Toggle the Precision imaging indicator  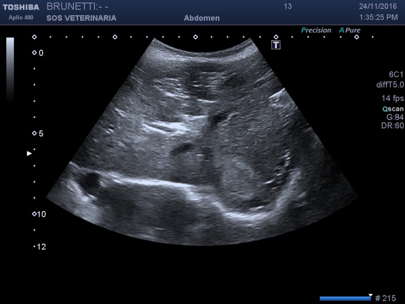316,30
